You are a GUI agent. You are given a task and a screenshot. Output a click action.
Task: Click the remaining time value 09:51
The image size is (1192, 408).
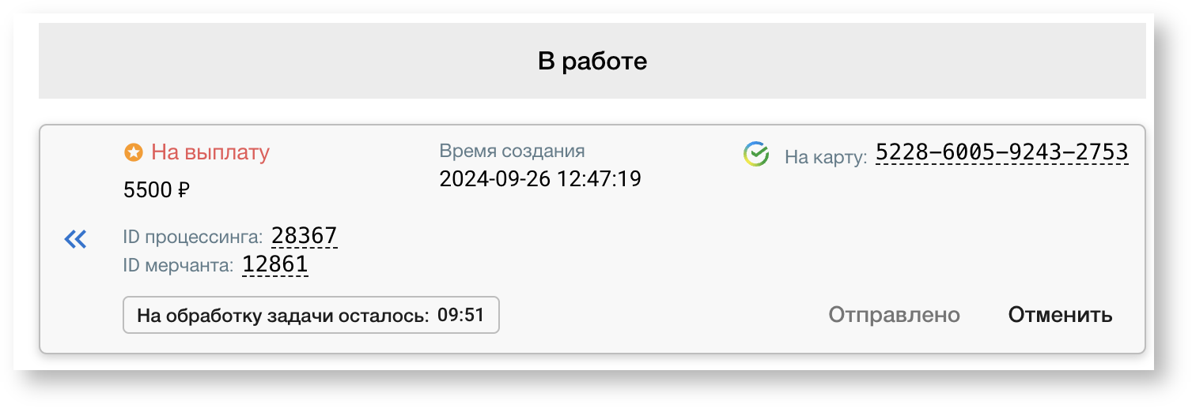[460, 315]
